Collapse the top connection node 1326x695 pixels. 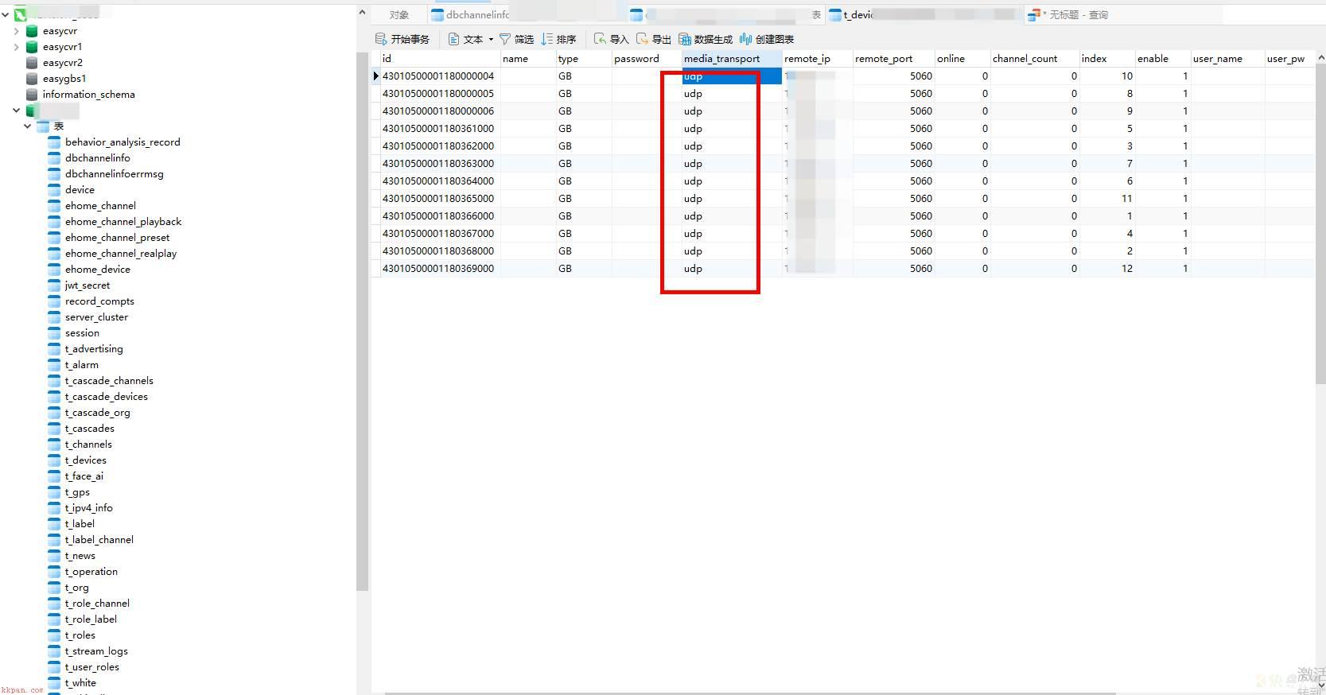click(6, 14)
